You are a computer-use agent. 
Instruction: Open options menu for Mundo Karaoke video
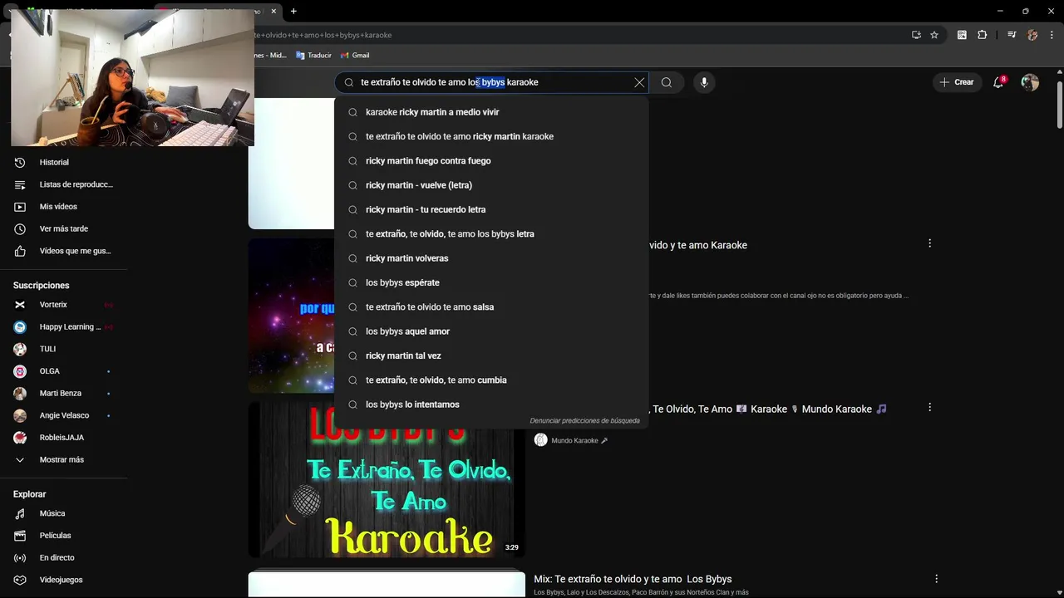pyautogui.click(x=929, y=407)
